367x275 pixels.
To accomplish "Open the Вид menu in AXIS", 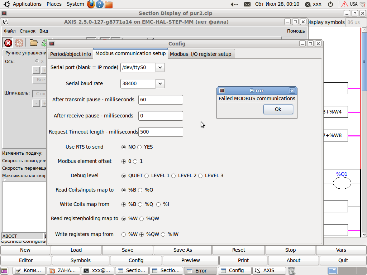I will pos(43,31).
